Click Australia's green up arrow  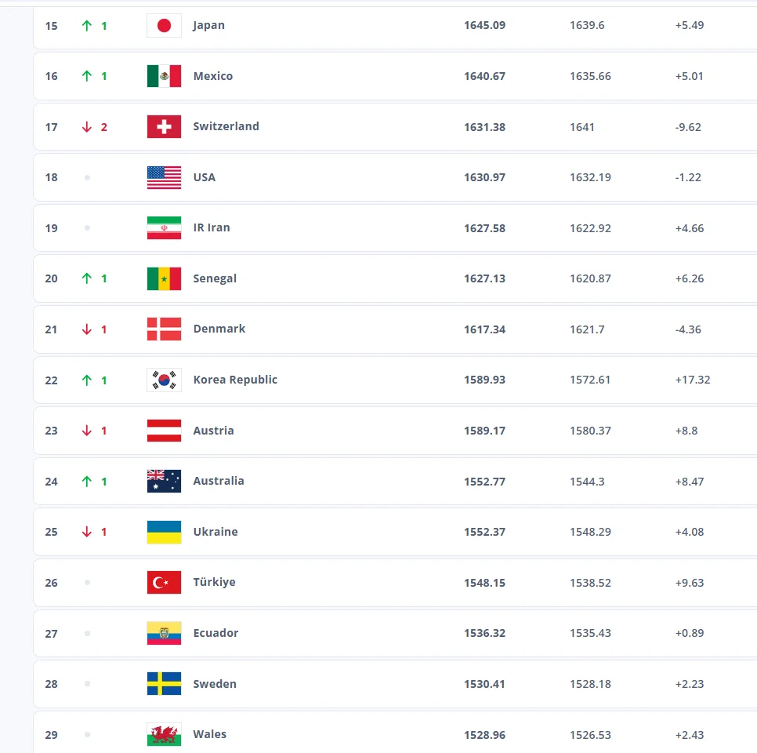[x=87, y=482]
